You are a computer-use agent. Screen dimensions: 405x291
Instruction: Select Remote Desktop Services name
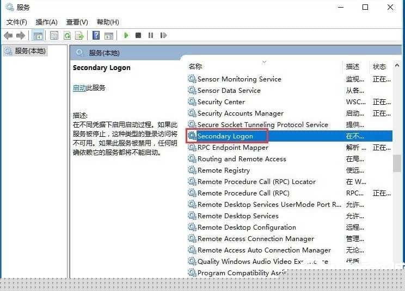(238, 216)
